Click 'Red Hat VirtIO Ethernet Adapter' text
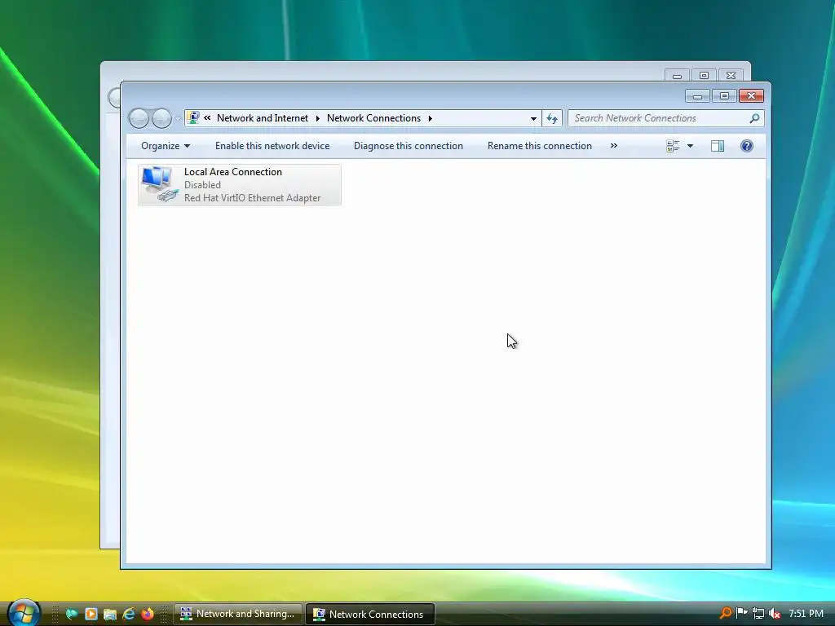835x626 pixels. [x=253, y=198]
